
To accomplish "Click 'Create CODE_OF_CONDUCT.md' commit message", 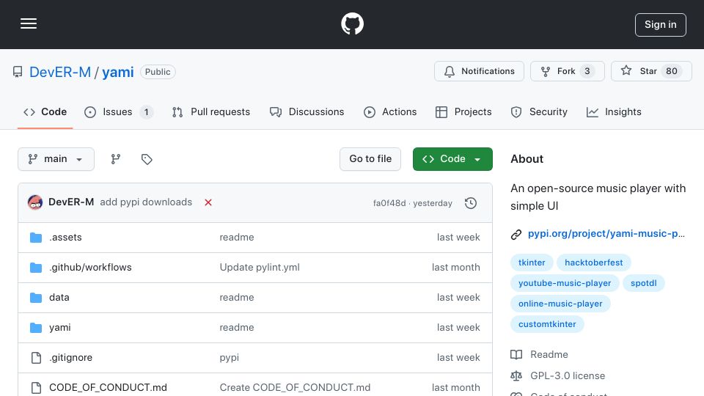I will [x=295, y=387].
